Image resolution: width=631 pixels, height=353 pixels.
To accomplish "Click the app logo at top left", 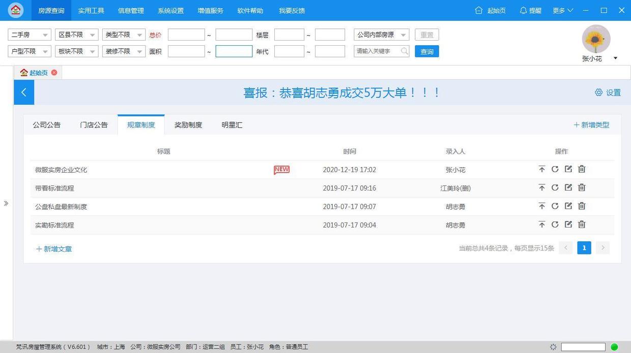I will (x=15, y=10).
